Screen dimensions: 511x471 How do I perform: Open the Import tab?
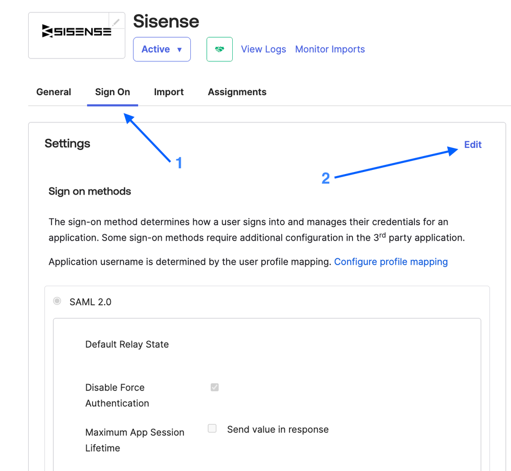coord(169,92)
